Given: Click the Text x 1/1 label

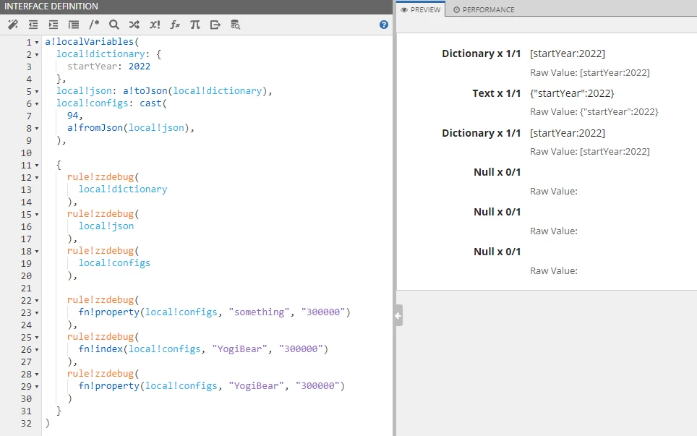Looking at the screenshot, I should (496, 93).
